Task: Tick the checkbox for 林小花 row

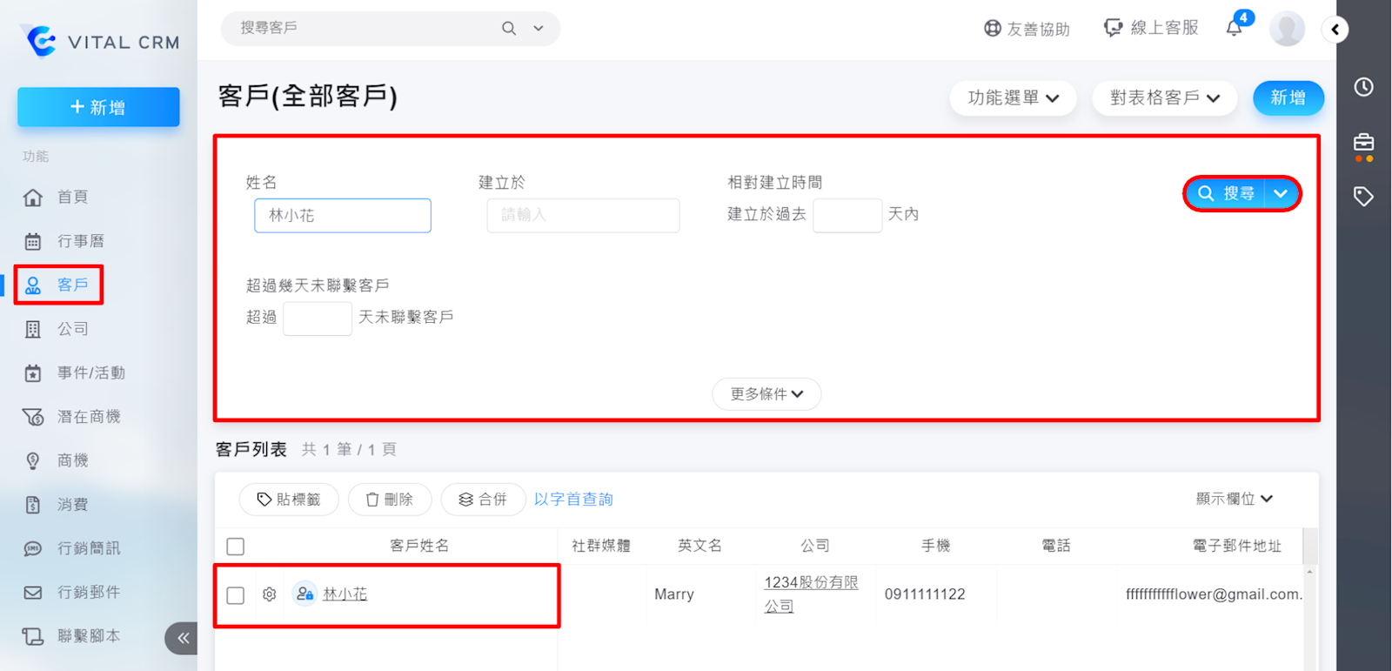Action: [236, 595]
